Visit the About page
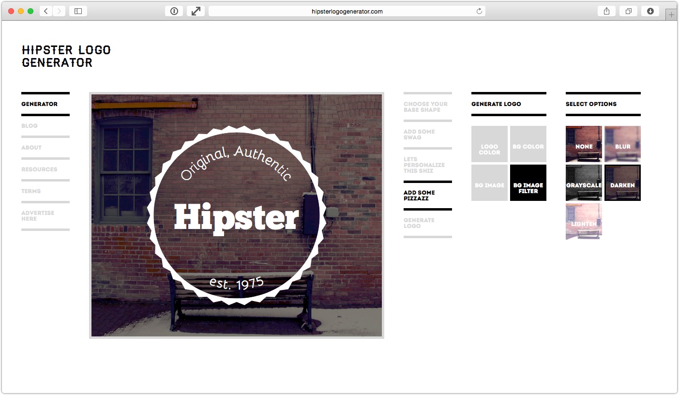This screenshot has height=395, width=679. [31, 147]
